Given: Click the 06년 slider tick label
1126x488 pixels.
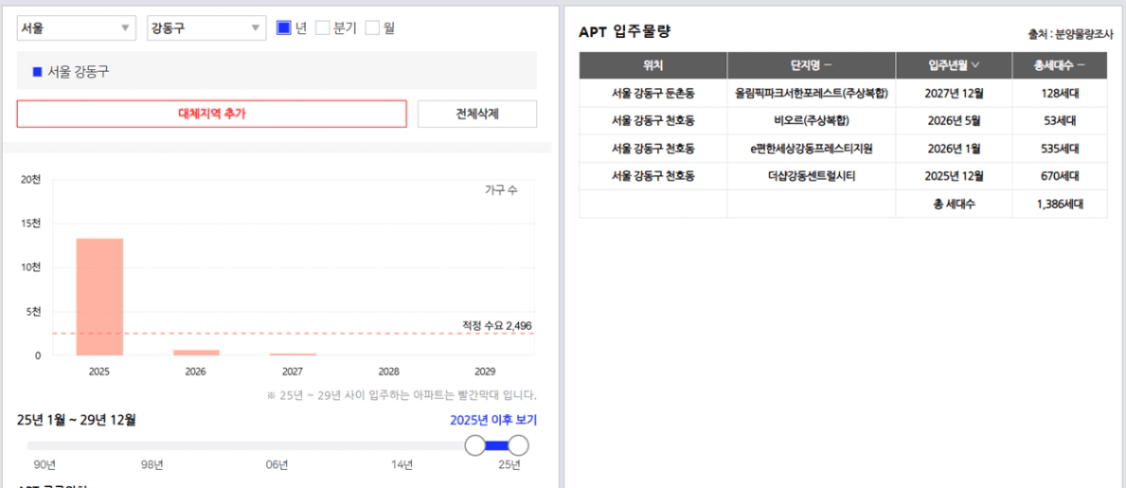Looking at the screenshot, I should tap(277, 465).
